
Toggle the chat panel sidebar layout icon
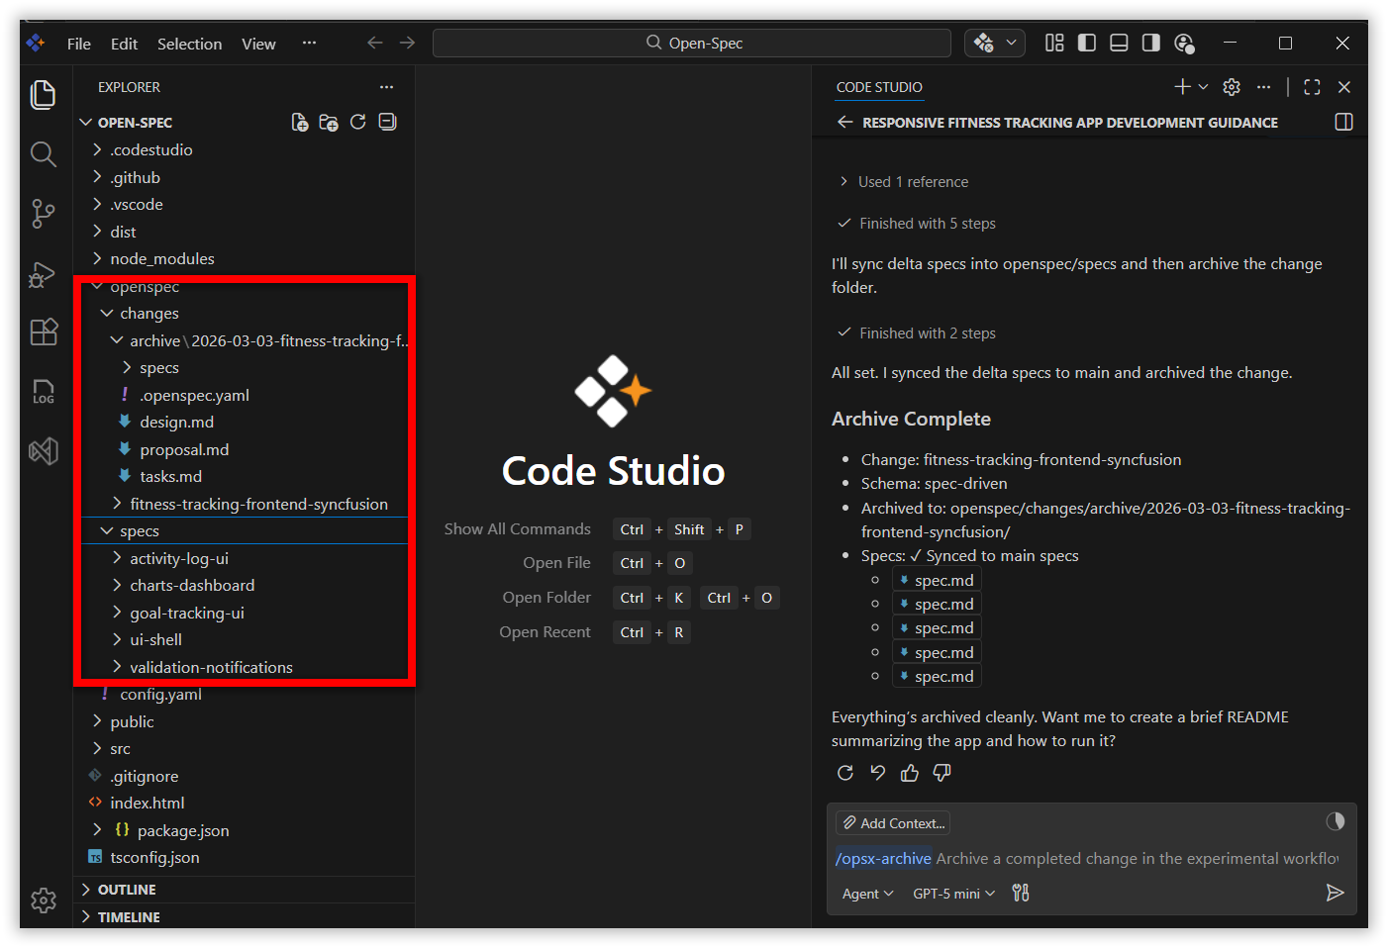[1343, 122]
